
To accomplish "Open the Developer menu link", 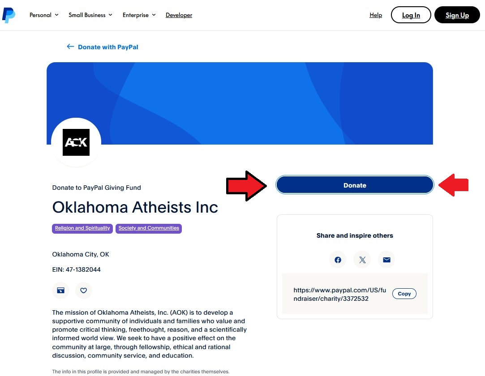I will coord(179,15).
